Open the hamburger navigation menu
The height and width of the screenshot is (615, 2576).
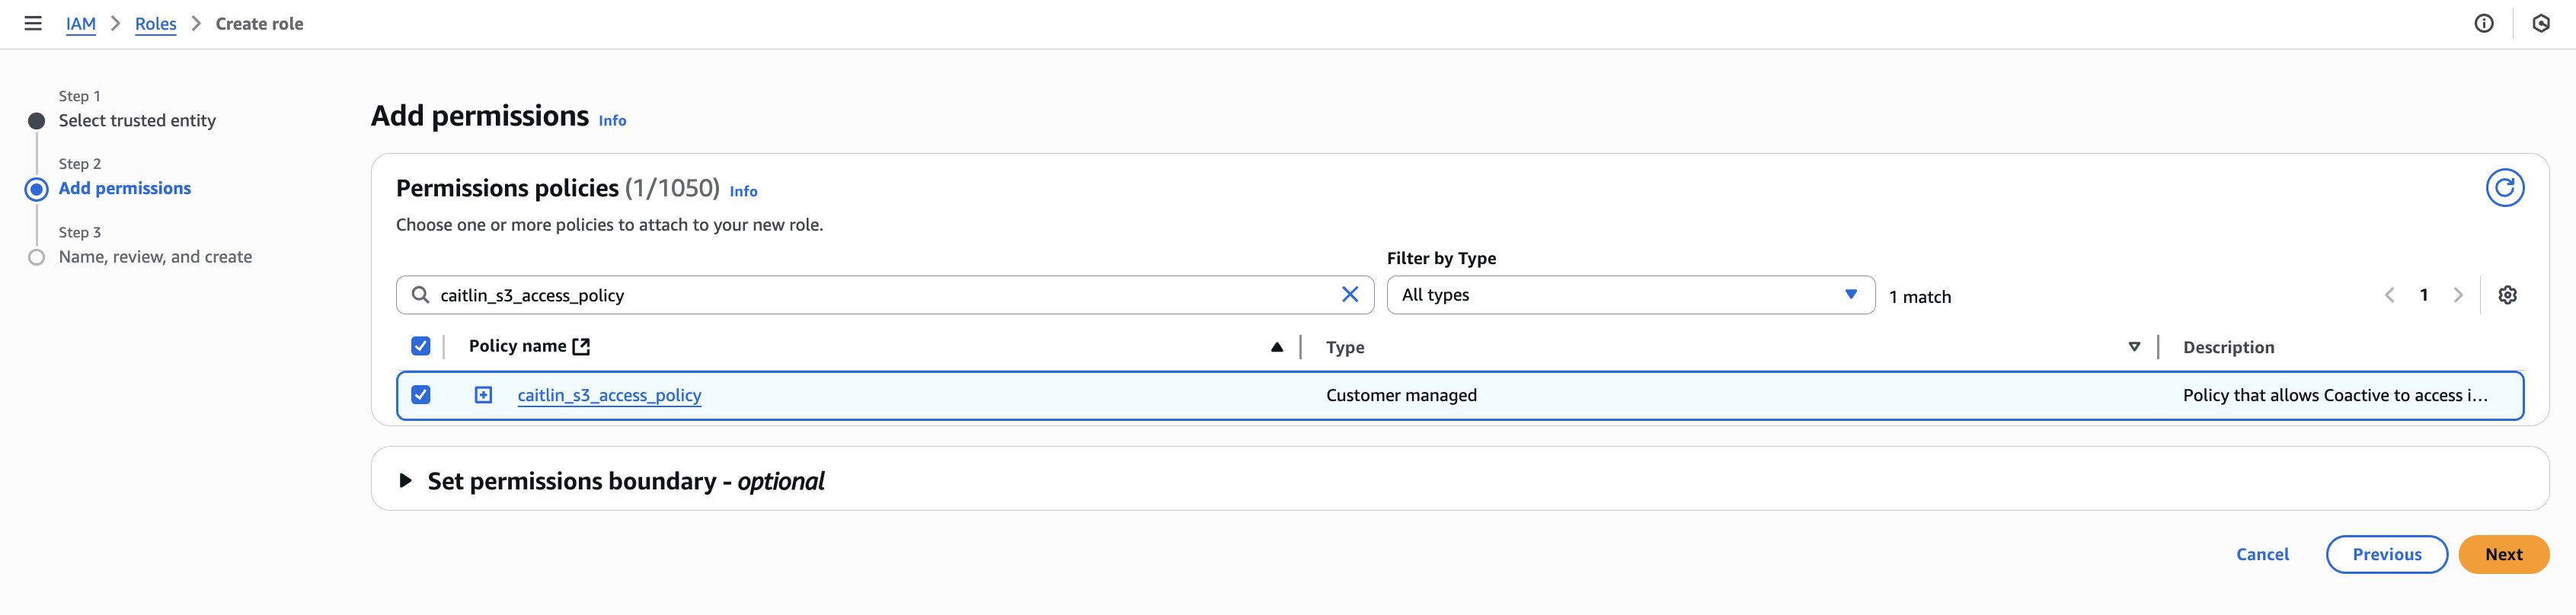(33, 23)
